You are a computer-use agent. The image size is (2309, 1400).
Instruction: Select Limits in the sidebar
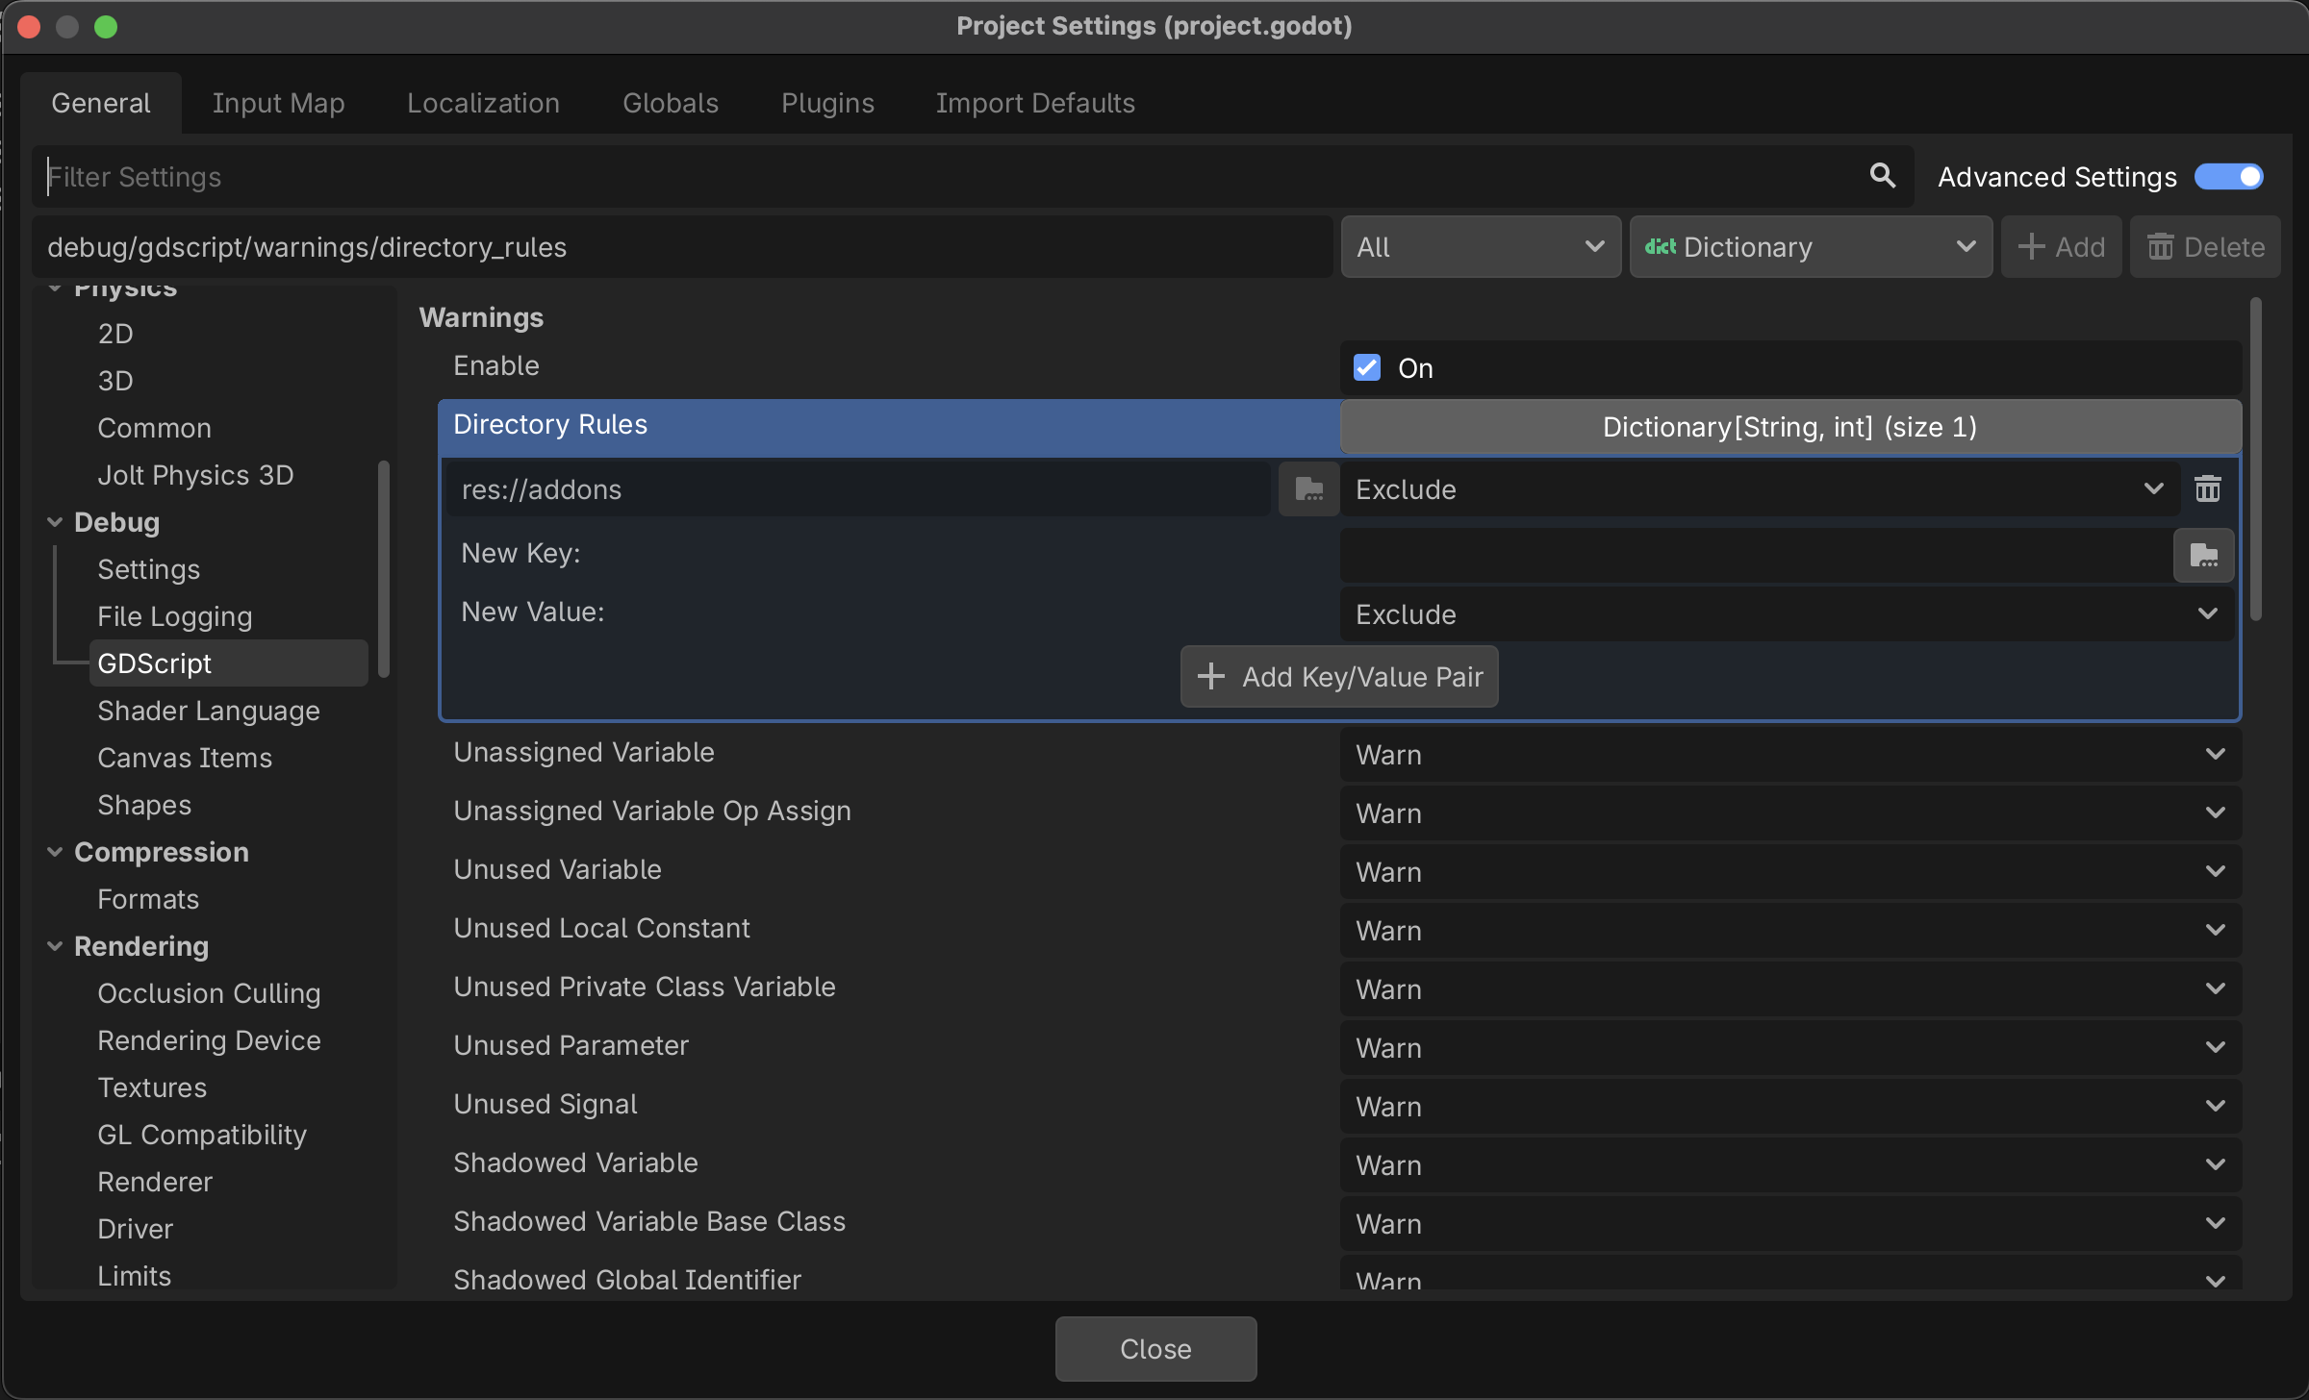coord(134,1276)
